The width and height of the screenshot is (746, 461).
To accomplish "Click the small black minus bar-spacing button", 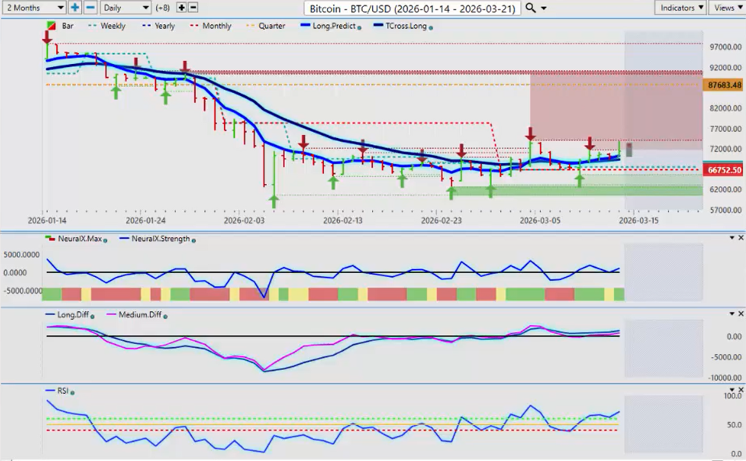I will pos(194,7).
